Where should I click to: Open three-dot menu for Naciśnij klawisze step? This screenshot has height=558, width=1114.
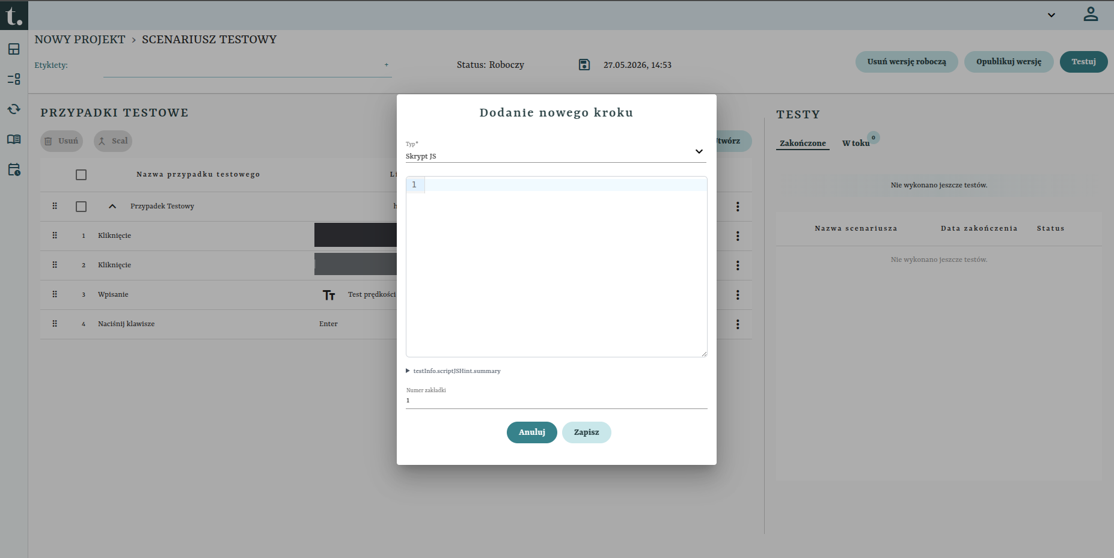[738, 324]
